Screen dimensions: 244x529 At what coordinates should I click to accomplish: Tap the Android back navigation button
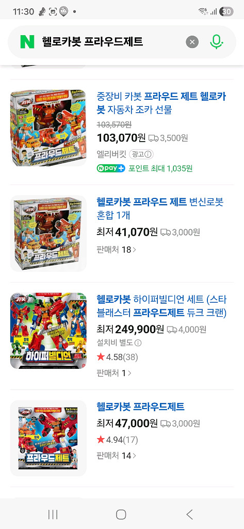pos(189,515)
